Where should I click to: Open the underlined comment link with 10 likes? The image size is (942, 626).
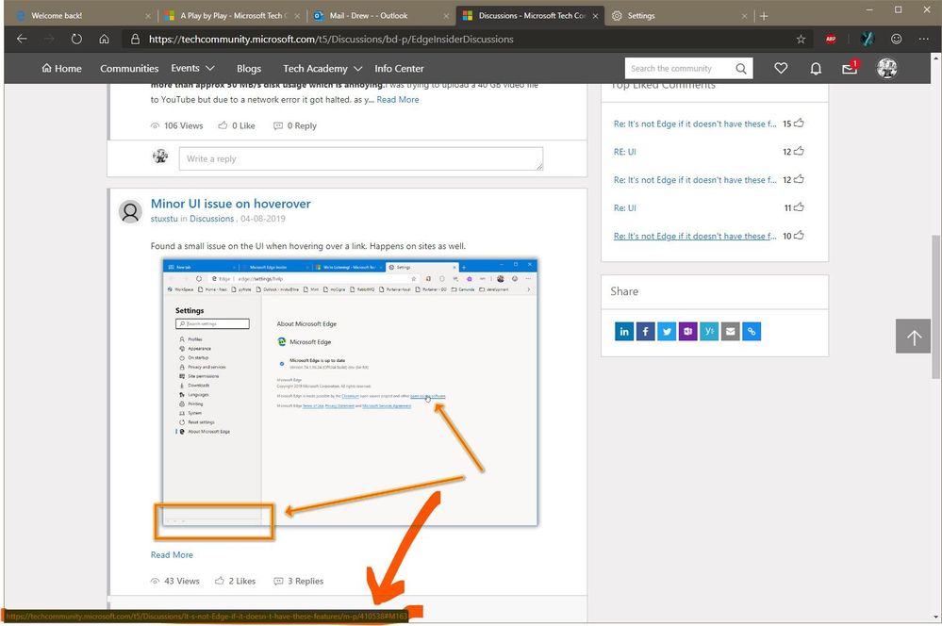pos(695,236)
